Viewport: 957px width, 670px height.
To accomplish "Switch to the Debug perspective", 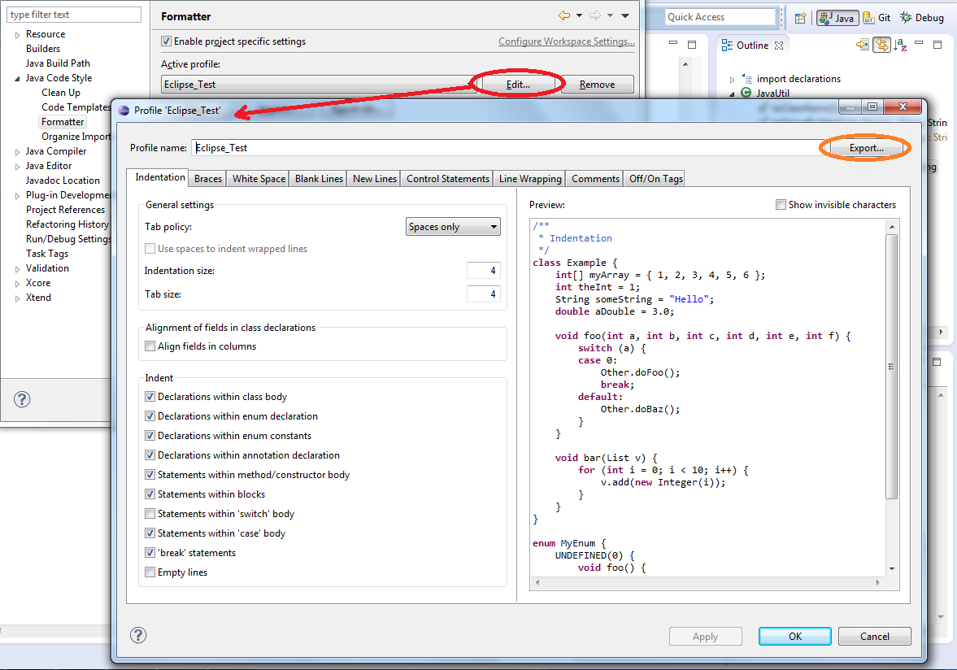I will tap(922, 18).
